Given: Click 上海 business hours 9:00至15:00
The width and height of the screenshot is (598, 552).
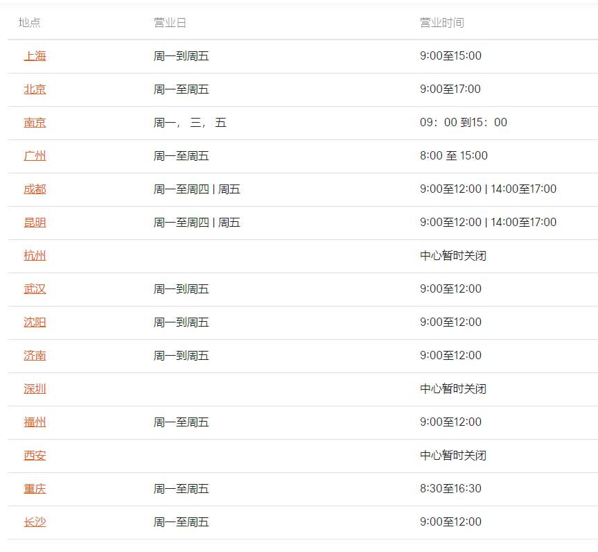Looking at the screenshot, I should coord(450,55).
